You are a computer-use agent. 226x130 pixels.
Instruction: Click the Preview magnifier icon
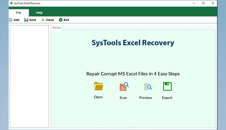[148, 86]
